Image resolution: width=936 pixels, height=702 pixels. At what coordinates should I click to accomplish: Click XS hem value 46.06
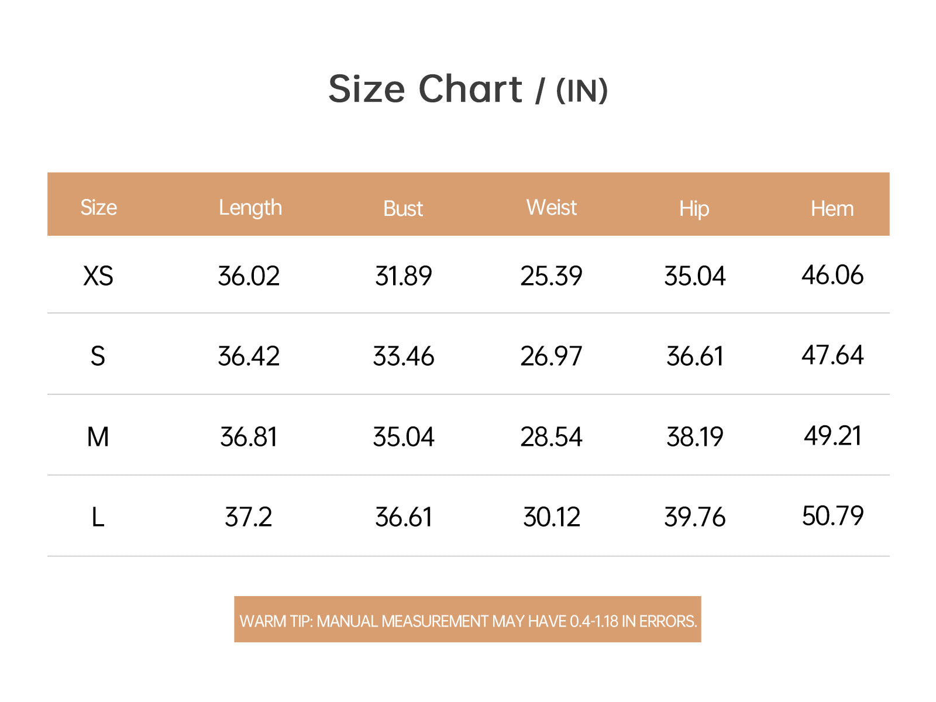pyautogui.click(x=832, y=275)
